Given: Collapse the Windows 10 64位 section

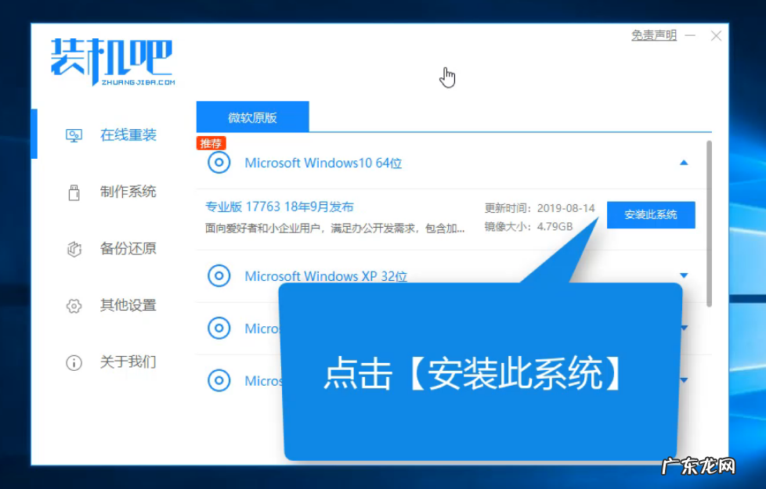Looking at the screenshot, I should pyautogui.click(x=684, y=162).
